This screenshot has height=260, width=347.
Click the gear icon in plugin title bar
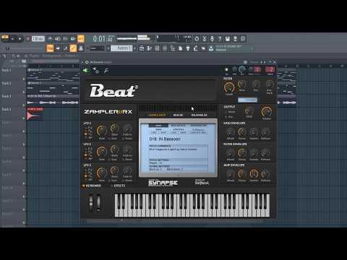tap(87, 62)
